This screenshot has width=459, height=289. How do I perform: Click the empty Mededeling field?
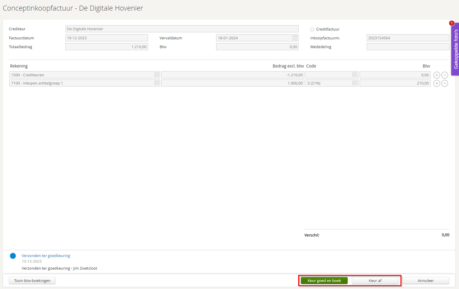point(408,46)
